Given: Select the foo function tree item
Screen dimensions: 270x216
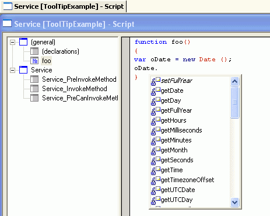Looking at the screenshot, I should [x=47, y=61].
